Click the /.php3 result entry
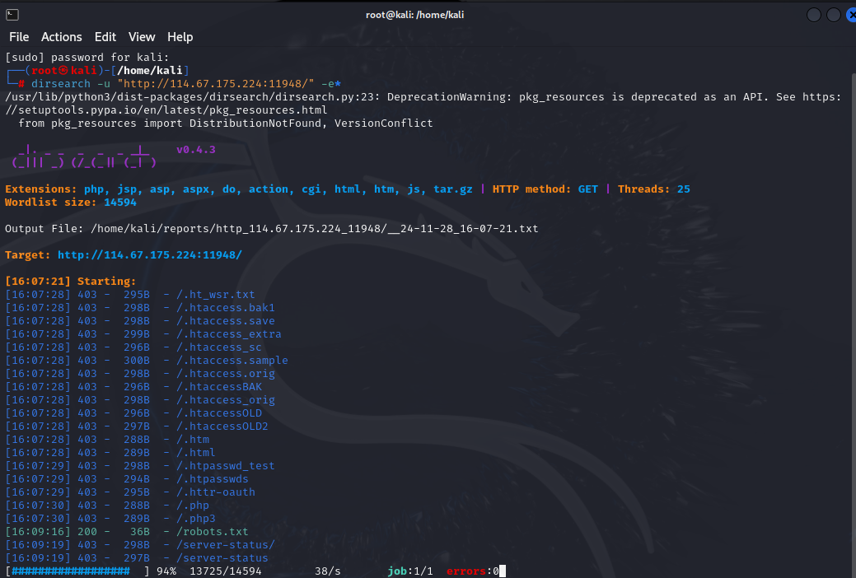This screenshot has width=856, height=578. (195, 518)
